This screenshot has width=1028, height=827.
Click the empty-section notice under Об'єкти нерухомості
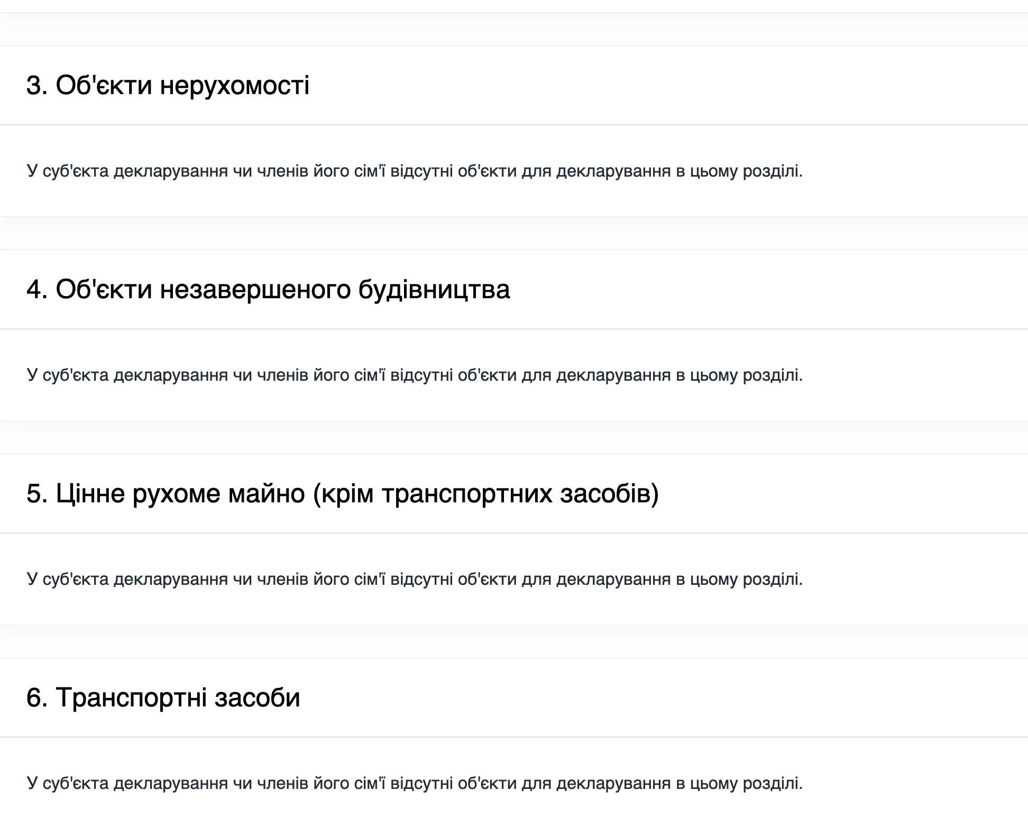415,171
